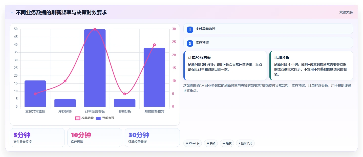Click the trend line point above 支付异常监控
This screenshot has width=363, height=157.
click(x=35, y=94)
